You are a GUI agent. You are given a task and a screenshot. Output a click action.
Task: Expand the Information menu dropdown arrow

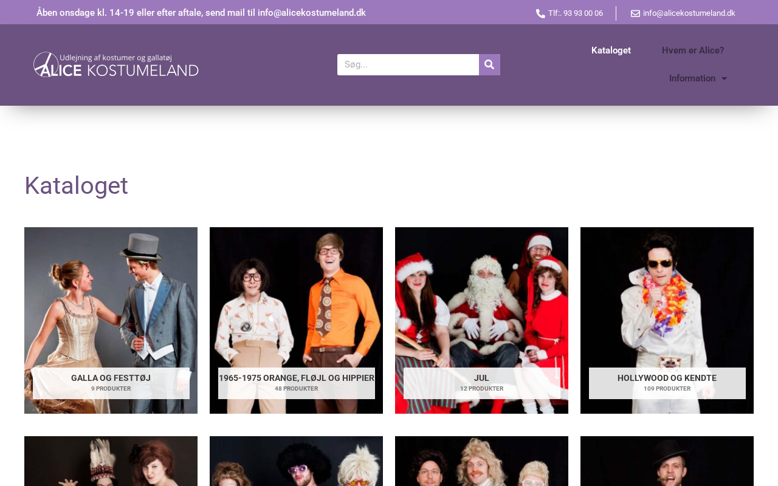click(724, 78)
